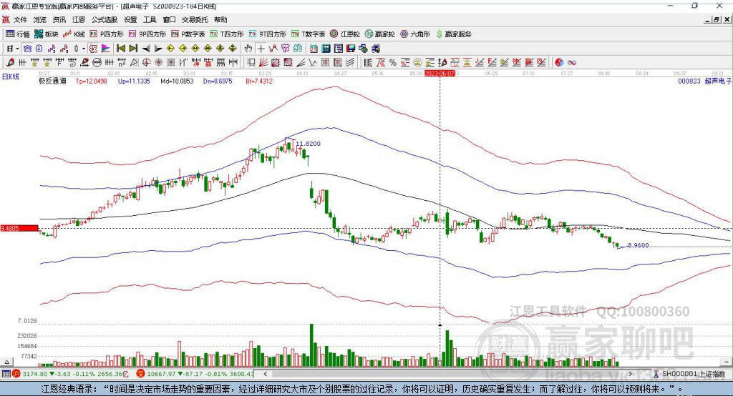Click the blue truck icon

[375, 49]
